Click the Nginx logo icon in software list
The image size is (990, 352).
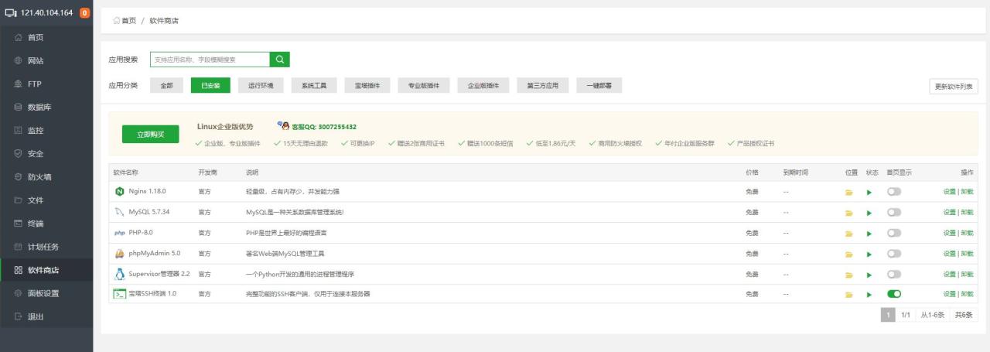[x=119, y=191]
